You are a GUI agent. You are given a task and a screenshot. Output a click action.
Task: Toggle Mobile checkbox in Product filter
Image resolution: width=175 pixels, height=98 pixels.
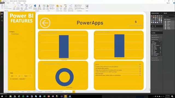(x=152, y=53)
